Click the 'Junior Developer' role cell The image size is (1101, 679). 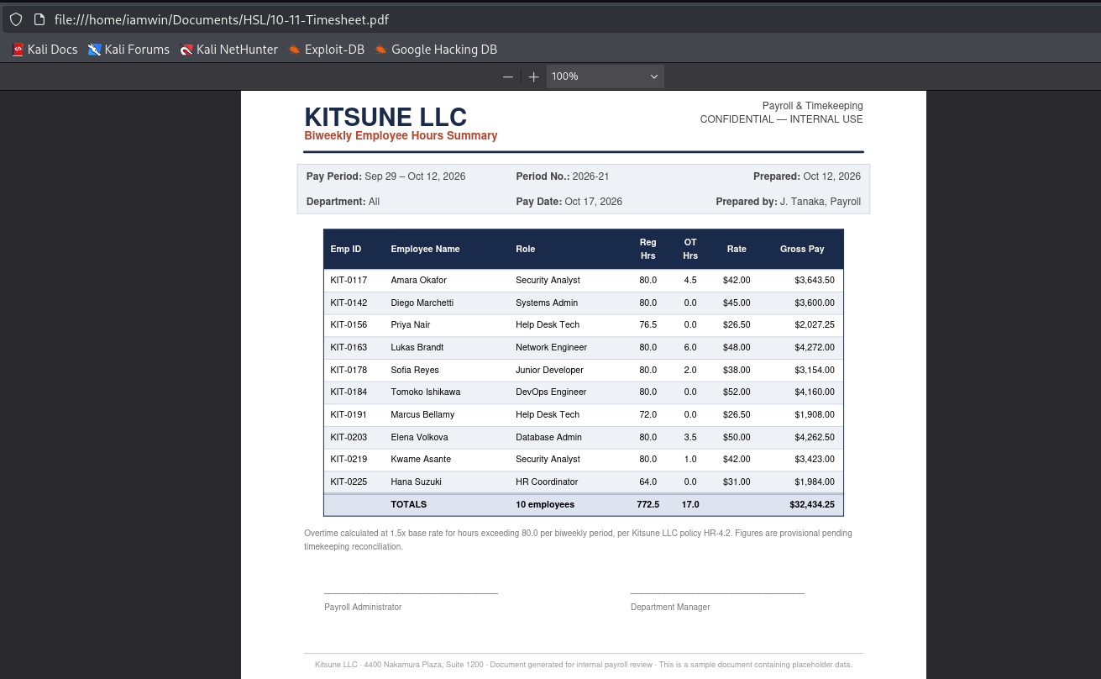(549, 370)
